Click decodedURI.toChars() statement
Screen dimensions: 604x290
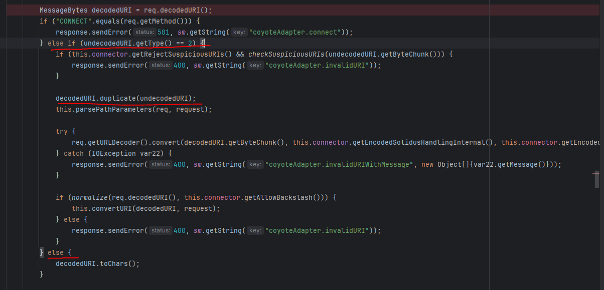[98, 263]
